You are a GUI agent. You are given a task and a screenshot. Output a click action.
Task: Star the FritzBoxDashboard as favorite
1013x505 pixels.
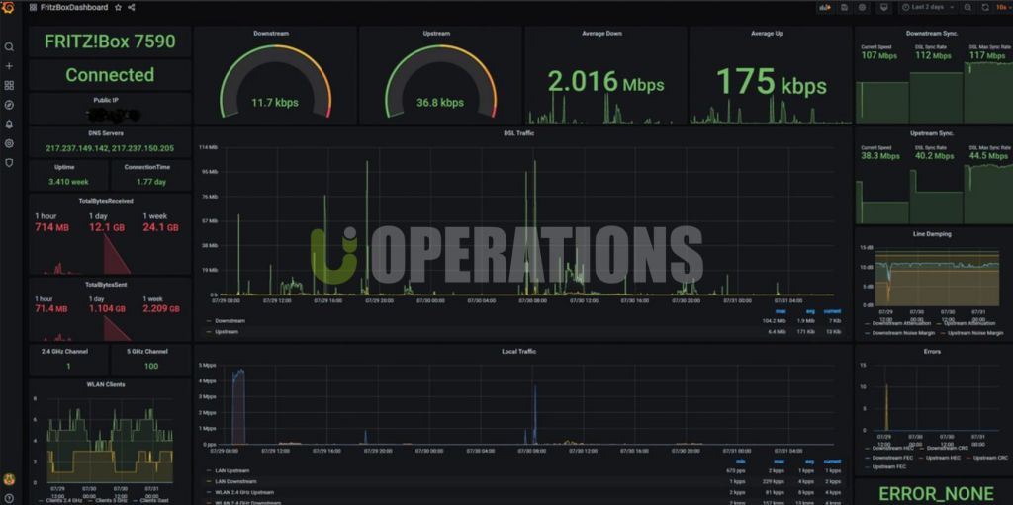119,8
